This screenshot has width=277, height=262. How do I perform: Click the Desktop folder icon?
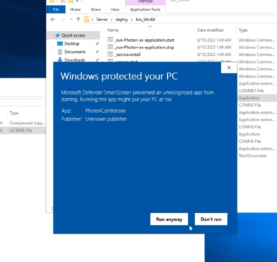(x=60, y=44)
